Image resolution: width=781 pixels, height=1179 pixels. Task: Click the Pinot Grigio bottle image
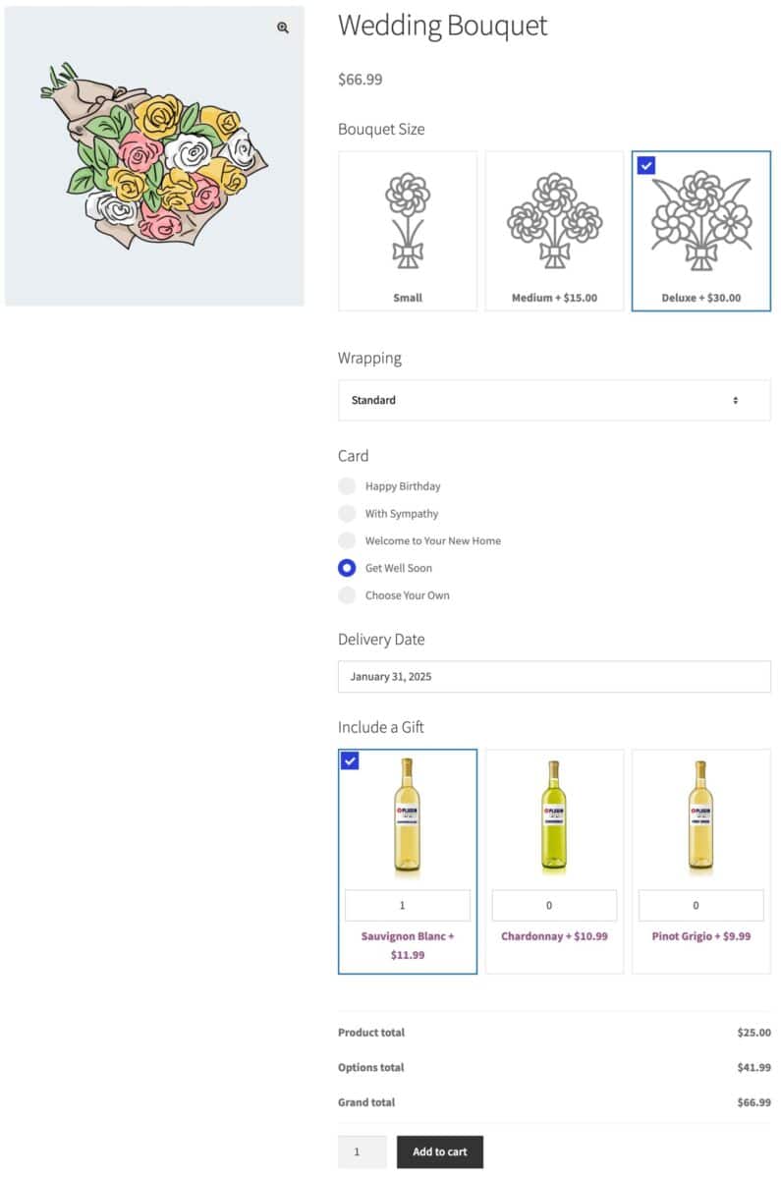[x=700, y=816]
